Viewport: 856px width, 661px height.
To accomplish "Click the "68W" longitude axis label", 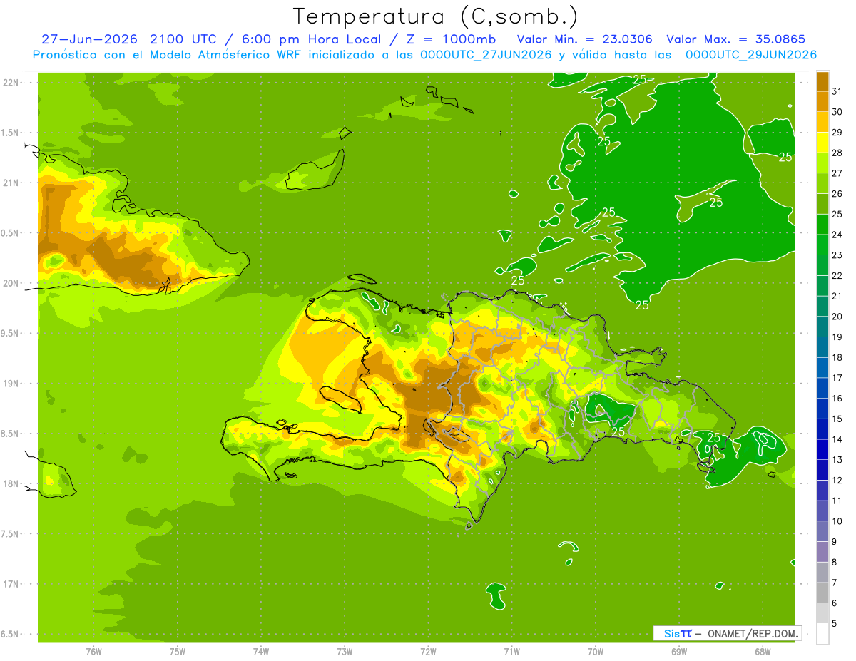I will [763, 651].
